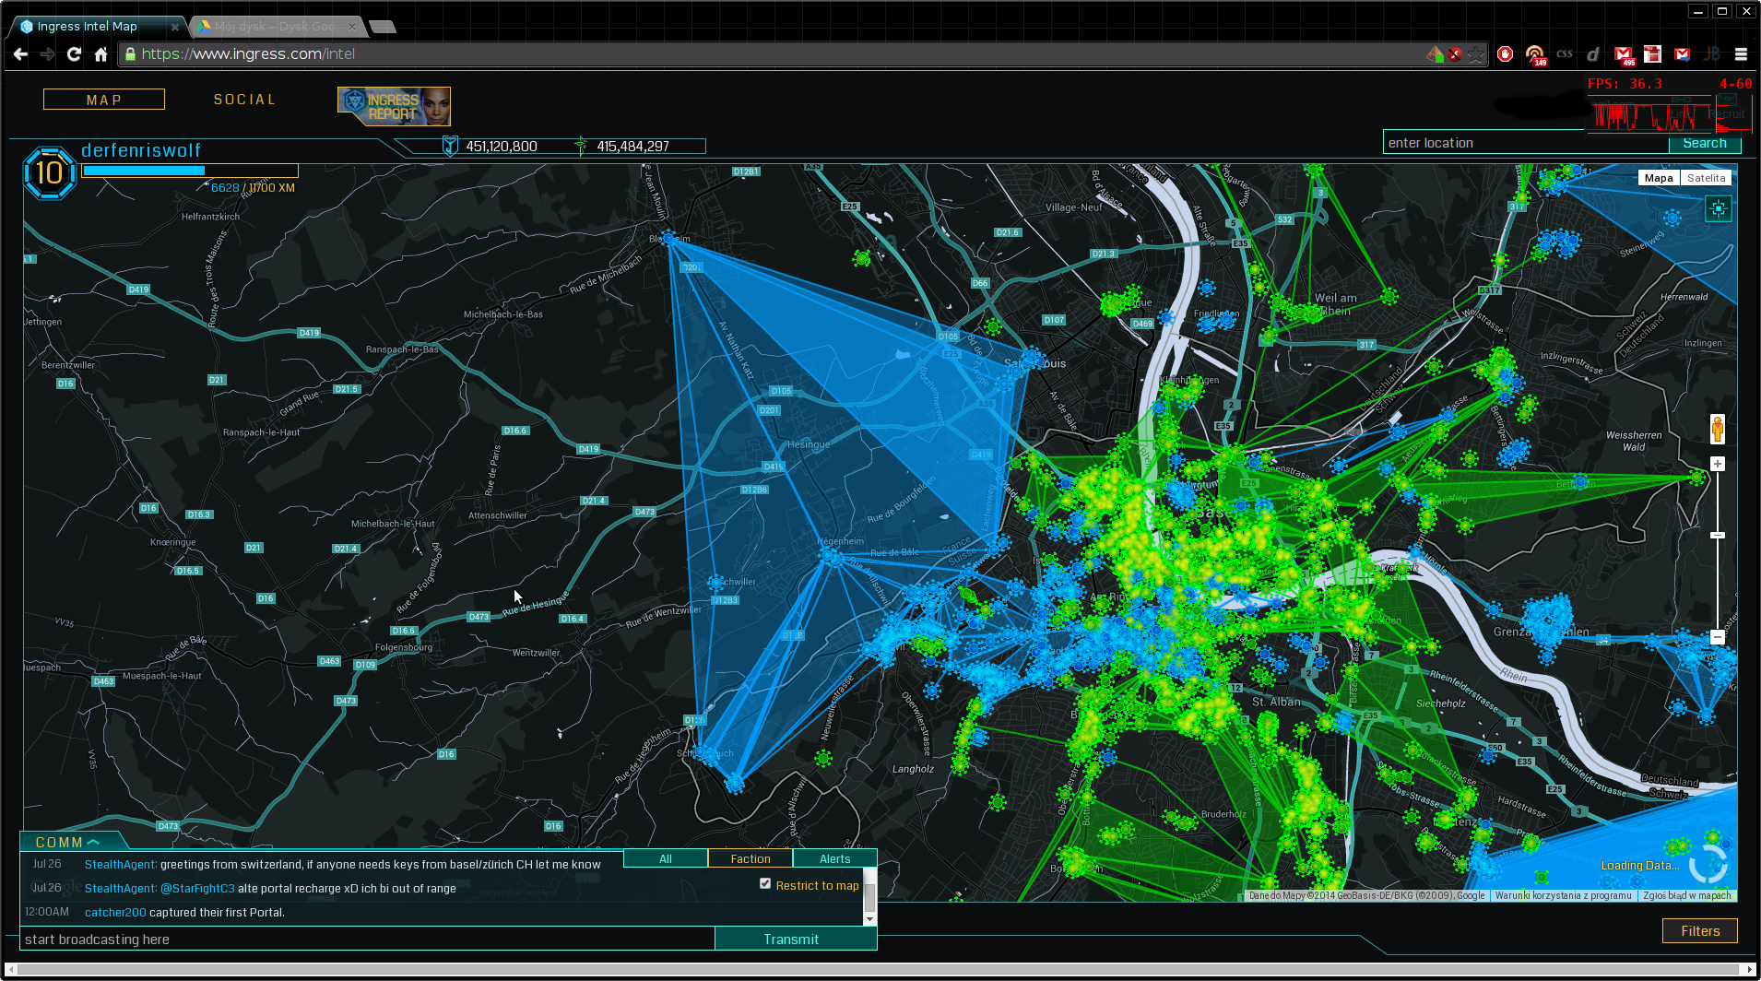
Task: Pick the Street View pegman icon
Action: (x=1717, y=429)
